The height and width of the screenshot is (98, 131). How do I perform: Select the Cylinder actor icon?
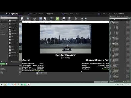10,43
